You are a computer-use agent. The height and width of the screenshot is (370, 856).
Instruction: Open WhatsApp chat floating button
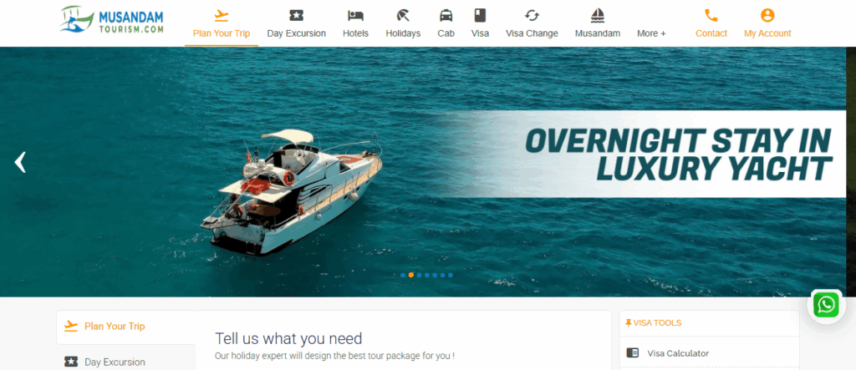coord(826,305)
